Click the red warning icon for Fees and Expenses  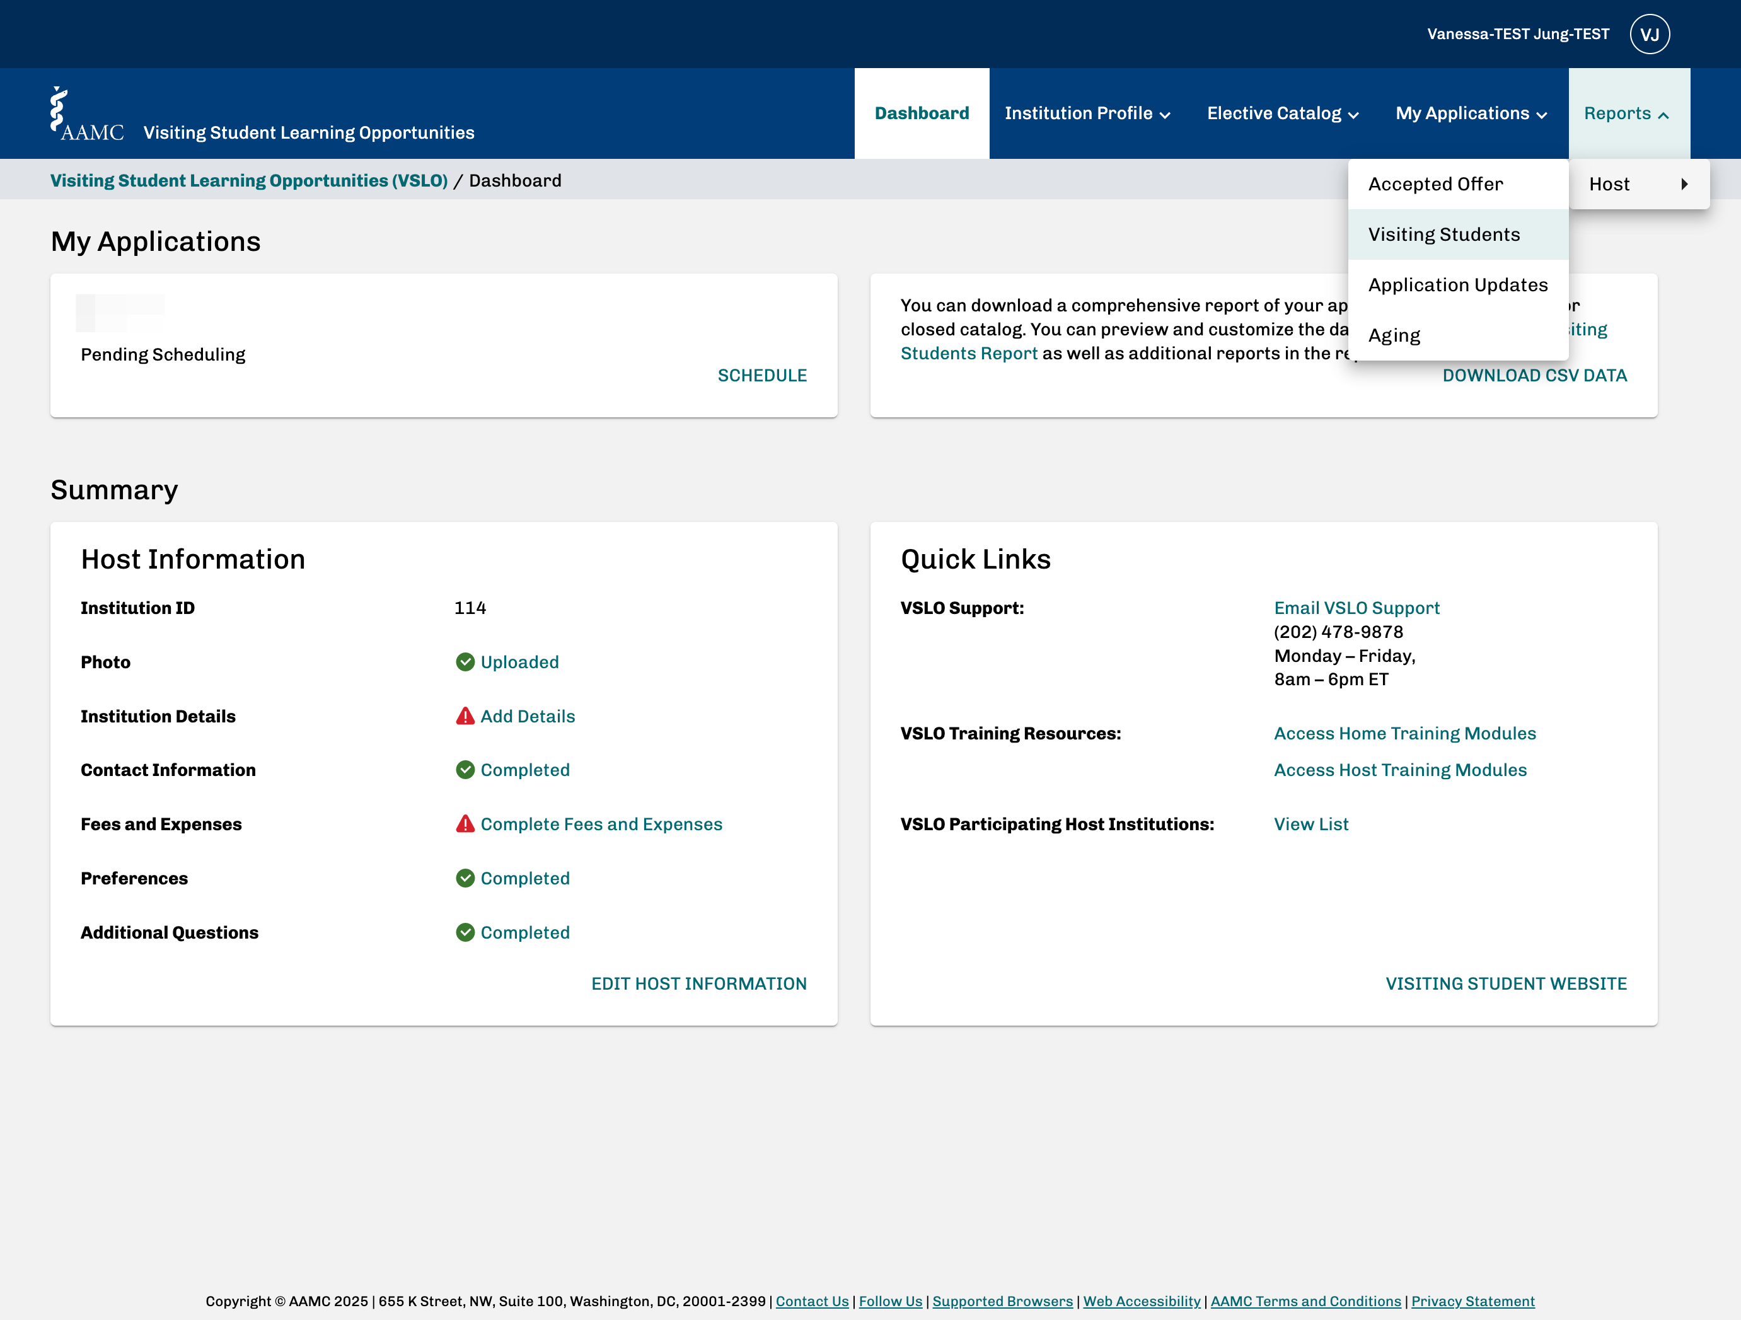(x=465, y=823)
